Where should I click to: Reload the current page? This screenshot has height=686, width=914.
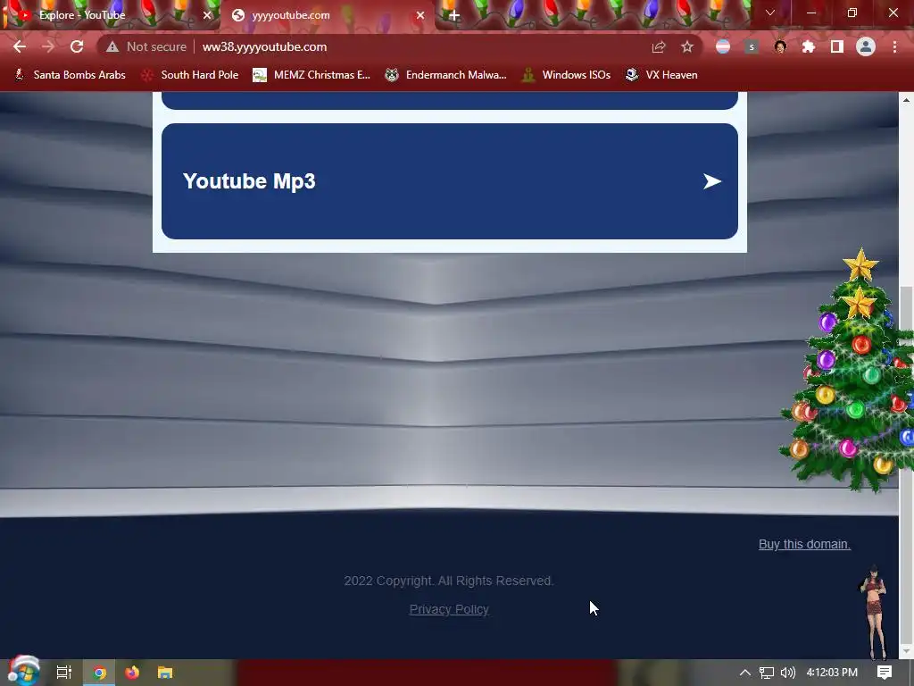coord(77,46)
